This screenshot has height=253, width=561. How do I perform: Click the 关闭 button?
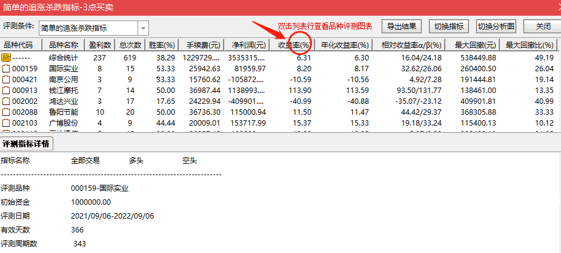(x=543, y=26)
